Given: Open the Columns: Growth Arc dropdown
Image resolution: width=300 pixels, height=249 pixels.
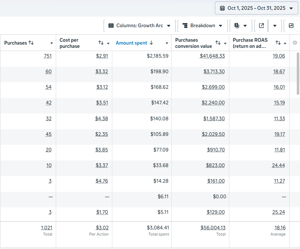Looking at the screenshot, I should click(x=139, y=26).
